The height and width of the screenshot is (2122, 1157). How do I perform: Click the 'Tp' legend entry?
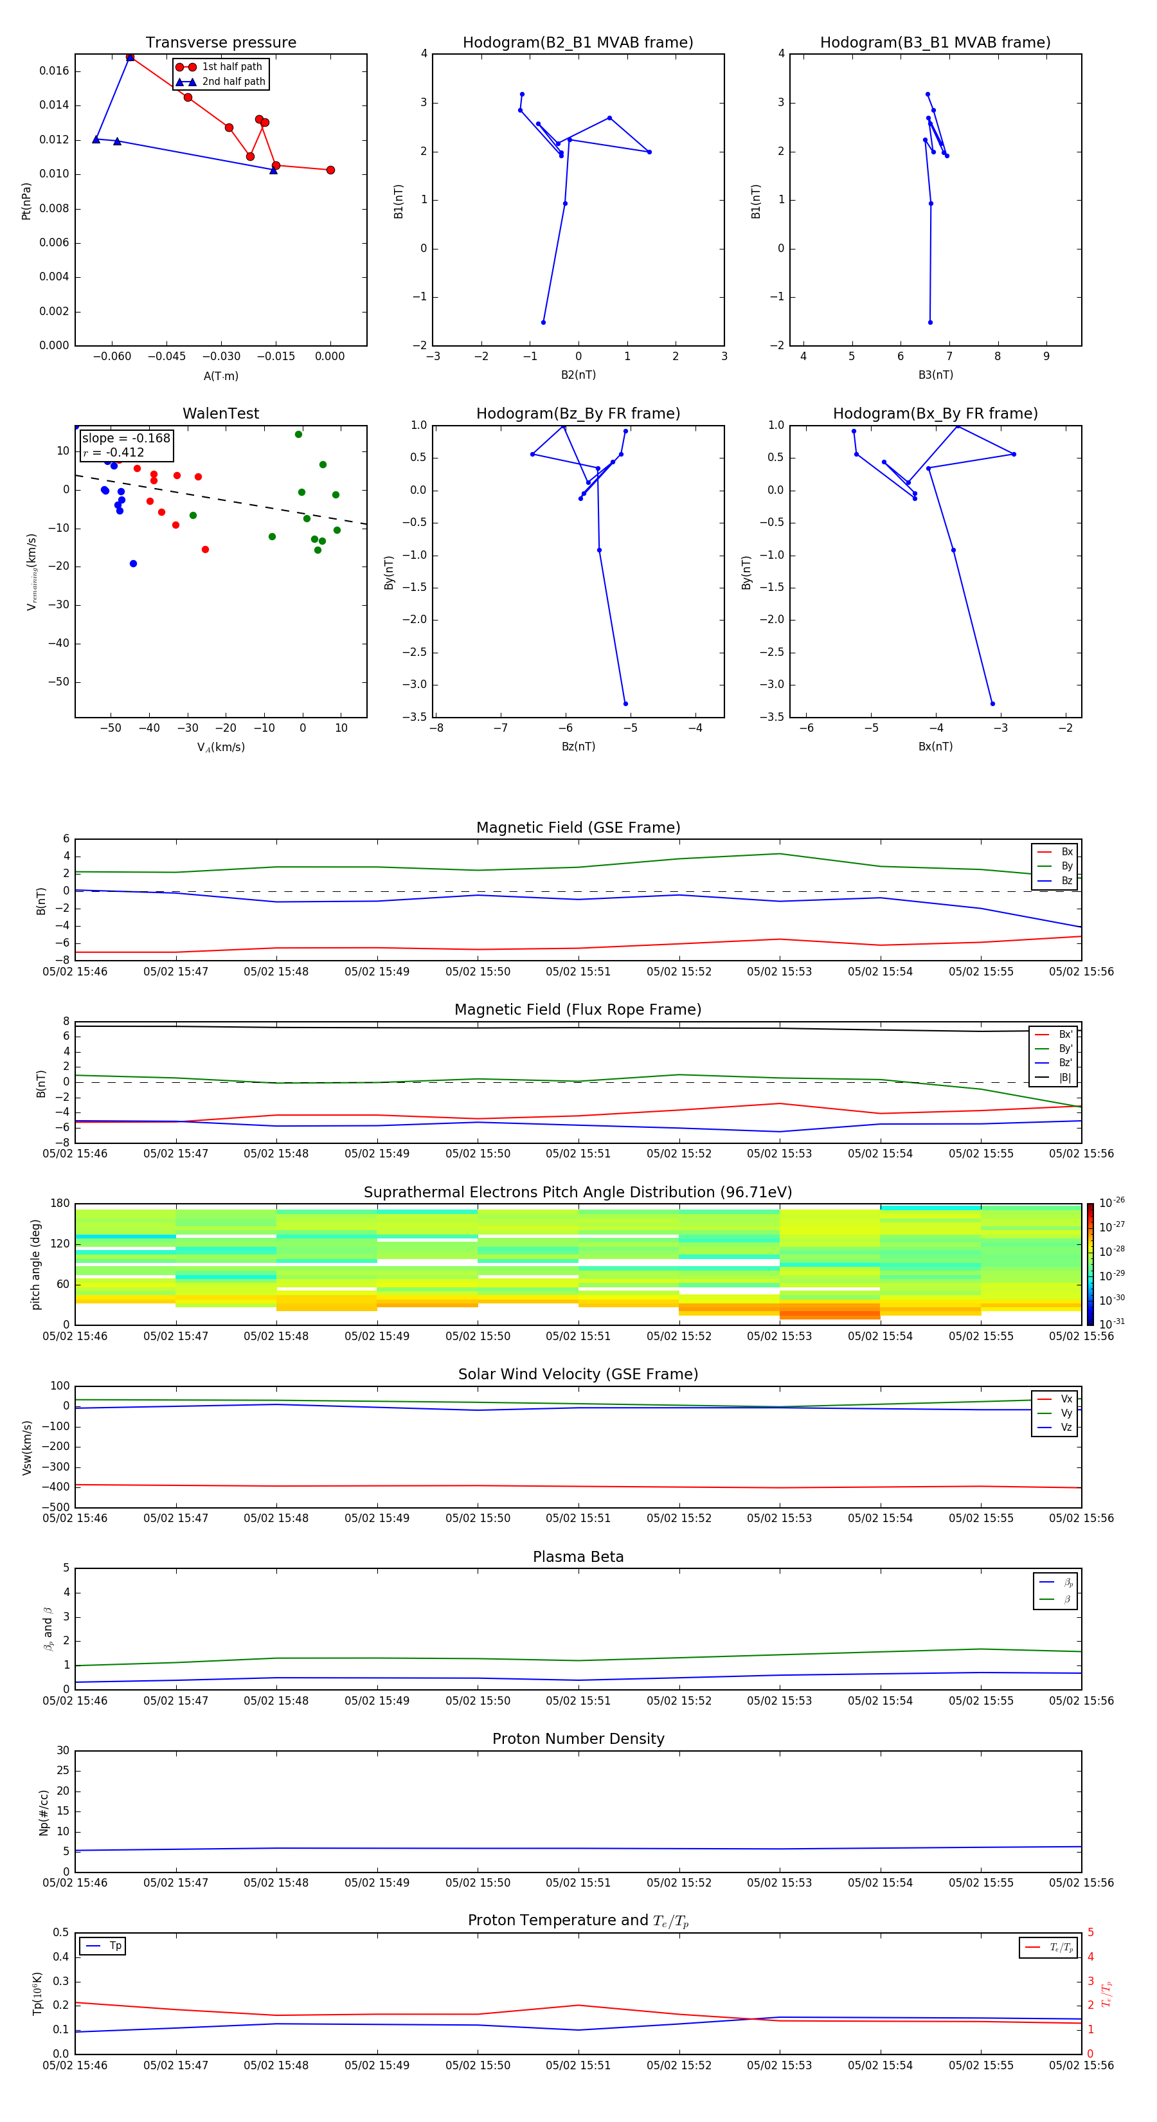pyautogui.click(x=103, y=1946)
